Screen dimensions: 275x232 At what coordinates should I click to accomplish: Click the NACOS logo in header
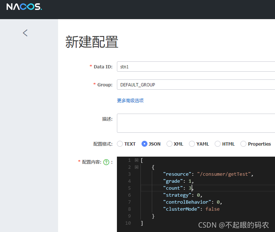click(24, 7)
